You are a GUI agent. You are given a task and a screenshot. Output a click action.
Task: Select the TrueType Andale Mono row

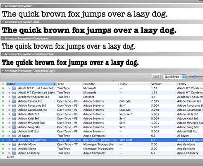click(x=101, y=149)
